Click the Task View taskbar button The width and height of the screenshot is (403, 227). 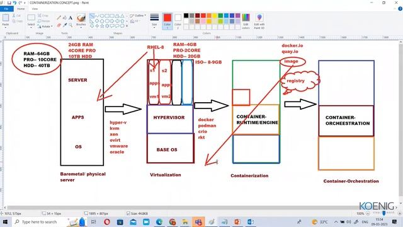pyautogui.click(x=94, y=221)
